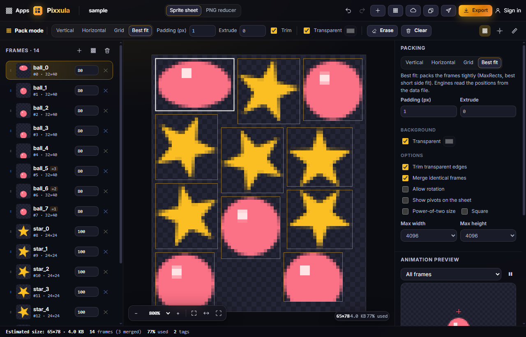526x337 pixels.
Task: Click the ball_4 duration field
Action: point(86,151)
